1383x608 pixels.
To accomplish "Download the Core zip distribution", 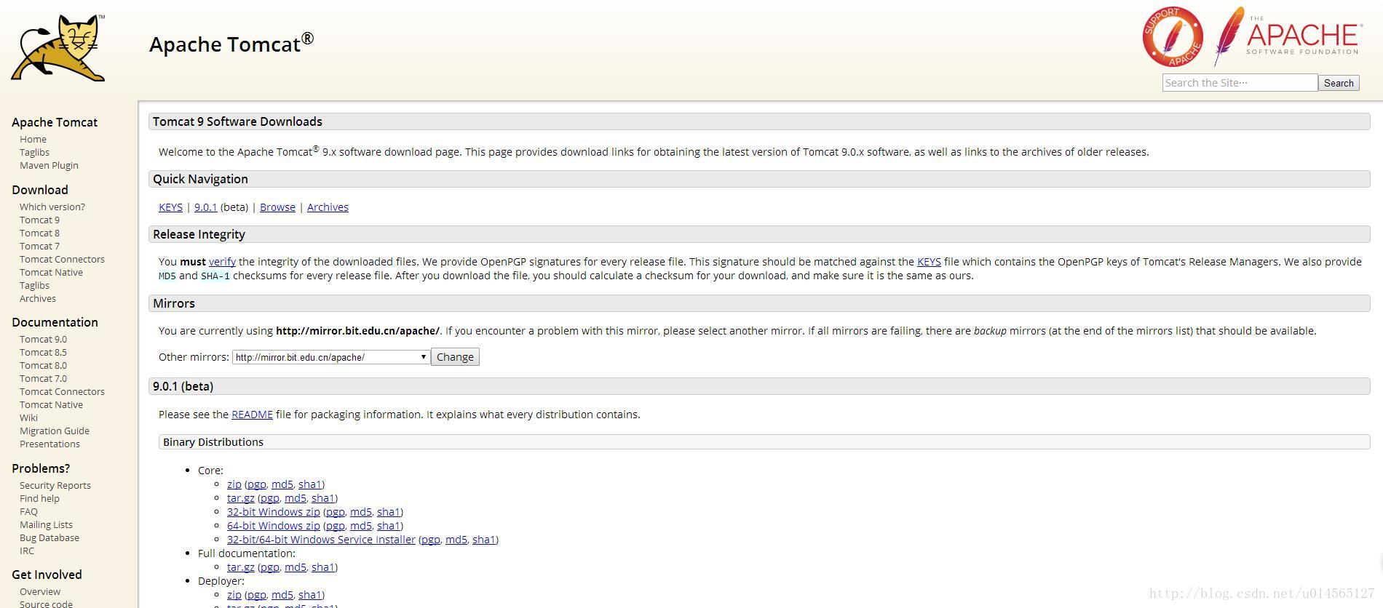I will (x=234, y=484).
